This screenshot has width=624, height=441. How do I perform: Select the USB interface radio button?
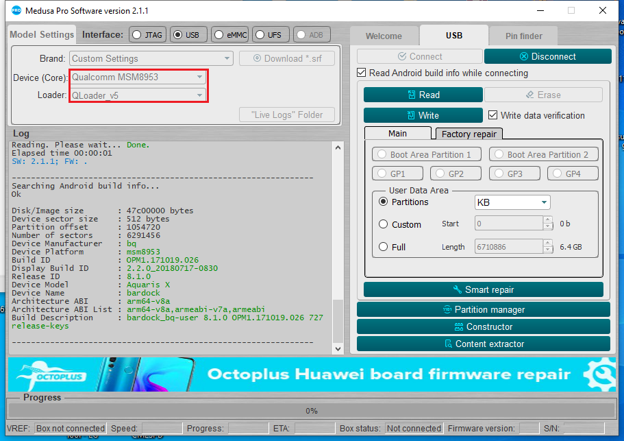[x=178, y=35]
